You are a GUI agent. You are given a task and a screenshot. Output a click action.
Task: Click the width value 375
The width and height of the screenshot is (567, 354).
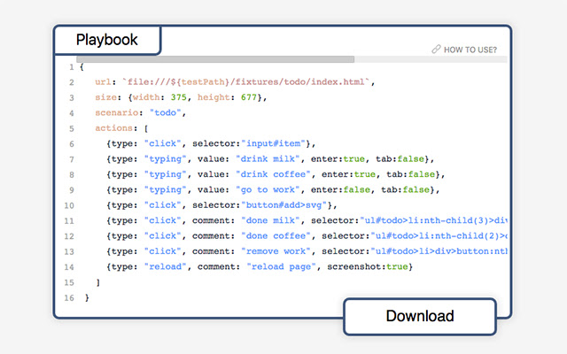179,97
